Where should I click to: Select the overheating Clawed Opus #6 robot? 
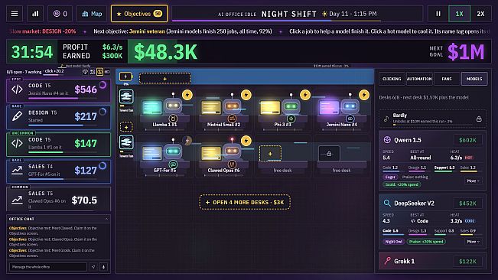[232, 151]
